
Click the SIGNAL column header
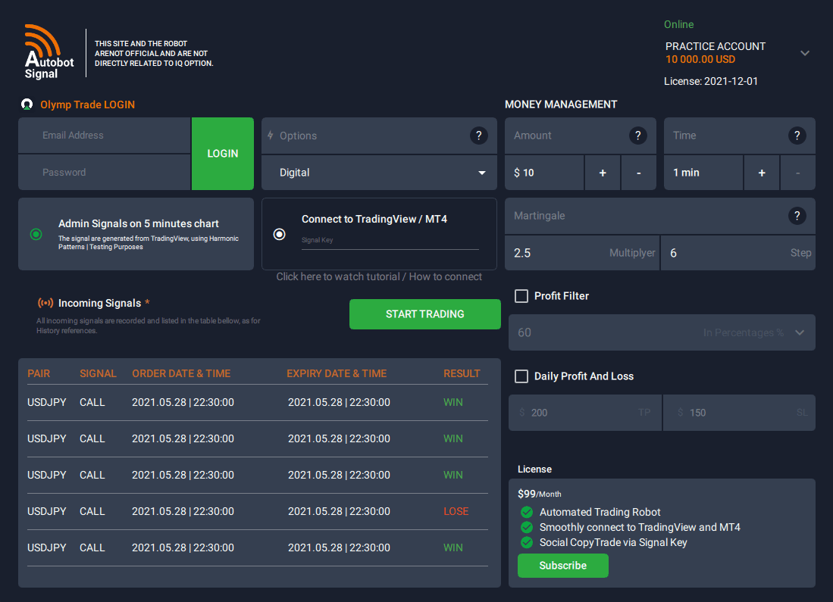pyautogui.click(x=98, y=374)
